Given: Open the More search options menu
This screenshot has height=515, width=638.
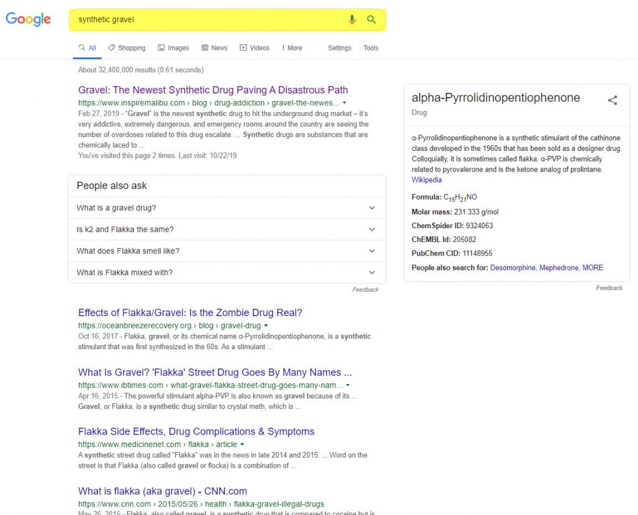Looking at the screenshot, I should 292,48.
